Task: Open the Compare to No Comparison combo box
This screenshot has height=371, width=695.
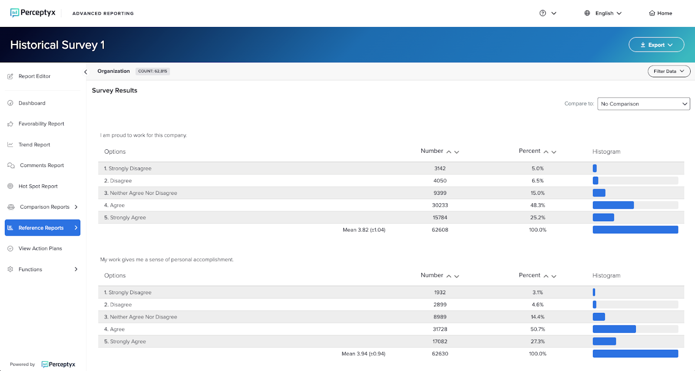Action: coord(644,104)
